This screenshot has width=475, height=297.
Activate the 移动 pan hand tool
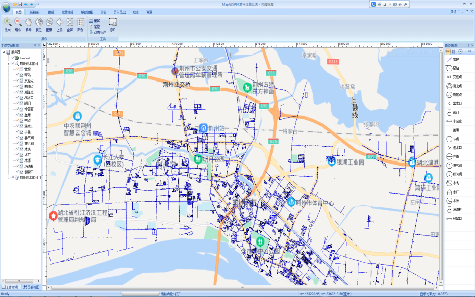pyautogui.click(x=29, y=23)
